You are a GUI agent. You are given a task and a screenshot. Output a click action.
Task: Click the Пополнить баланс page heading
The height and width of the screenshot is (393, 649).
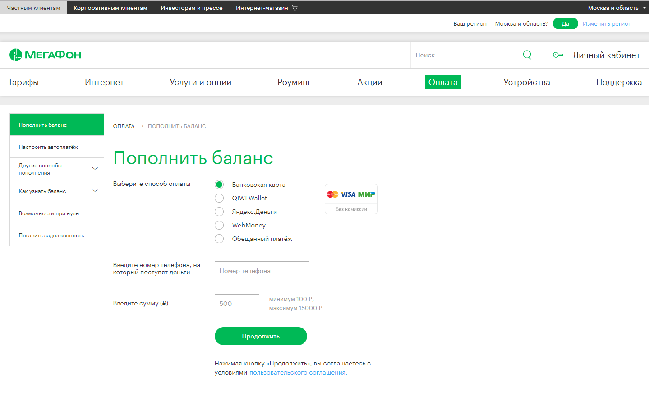point(193,158)
